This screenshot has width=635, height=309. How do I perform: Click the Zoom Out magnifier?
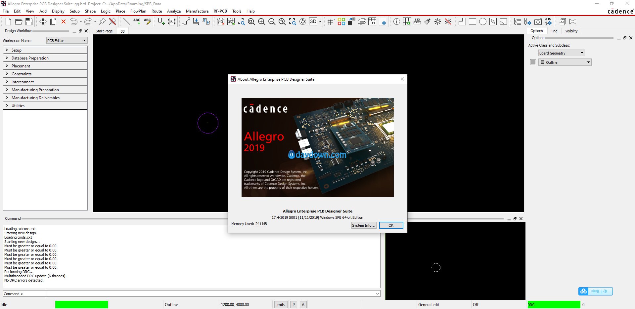coord(272,21)
